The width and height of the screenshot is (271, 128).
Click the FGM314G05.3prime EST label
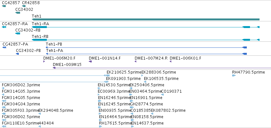(x=21, y=91)
